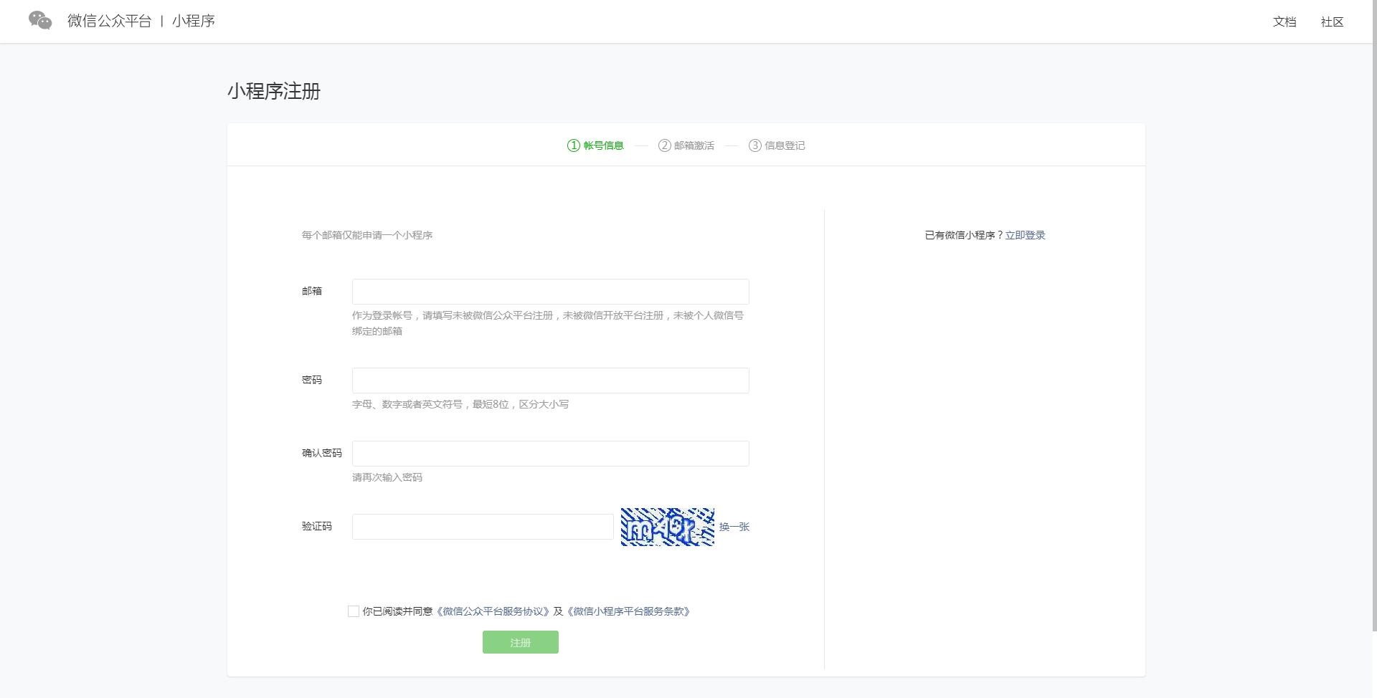Focus the 验证码 input field

click(483, 527)
